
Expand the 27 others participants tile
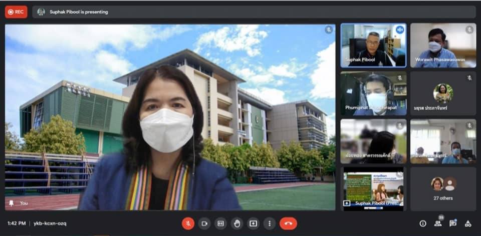443,188
